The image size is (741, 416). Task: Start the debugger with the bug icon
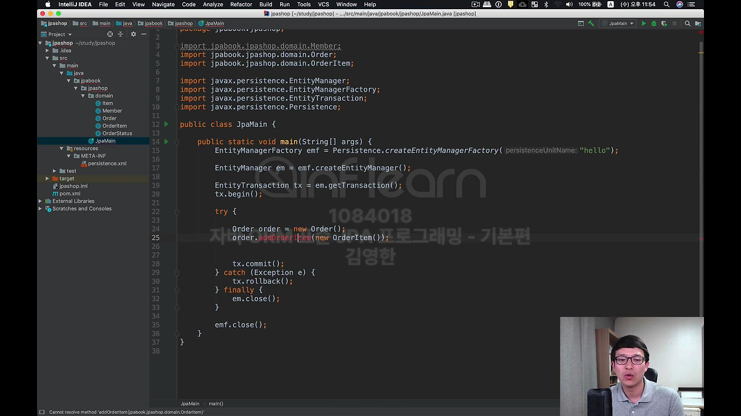point(654,24)
